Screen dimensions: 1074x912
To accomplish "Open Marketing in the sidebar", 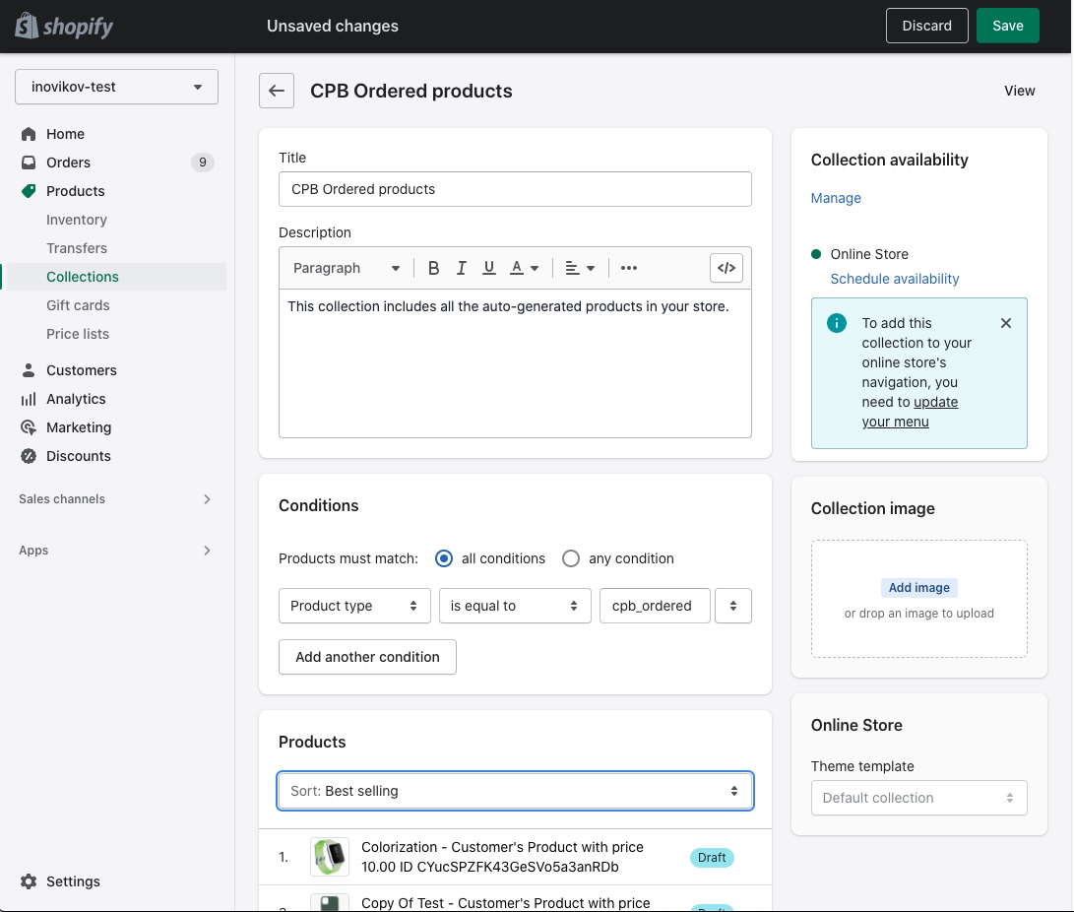I will [x=79, y=427].
